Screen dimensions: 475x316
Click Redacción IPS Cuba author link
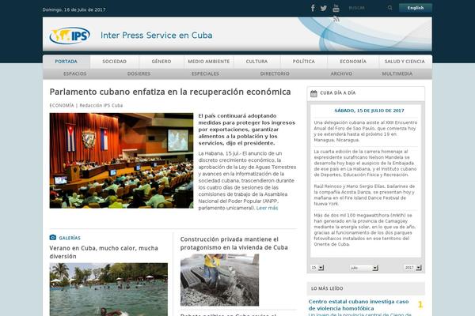click(101, 106)
